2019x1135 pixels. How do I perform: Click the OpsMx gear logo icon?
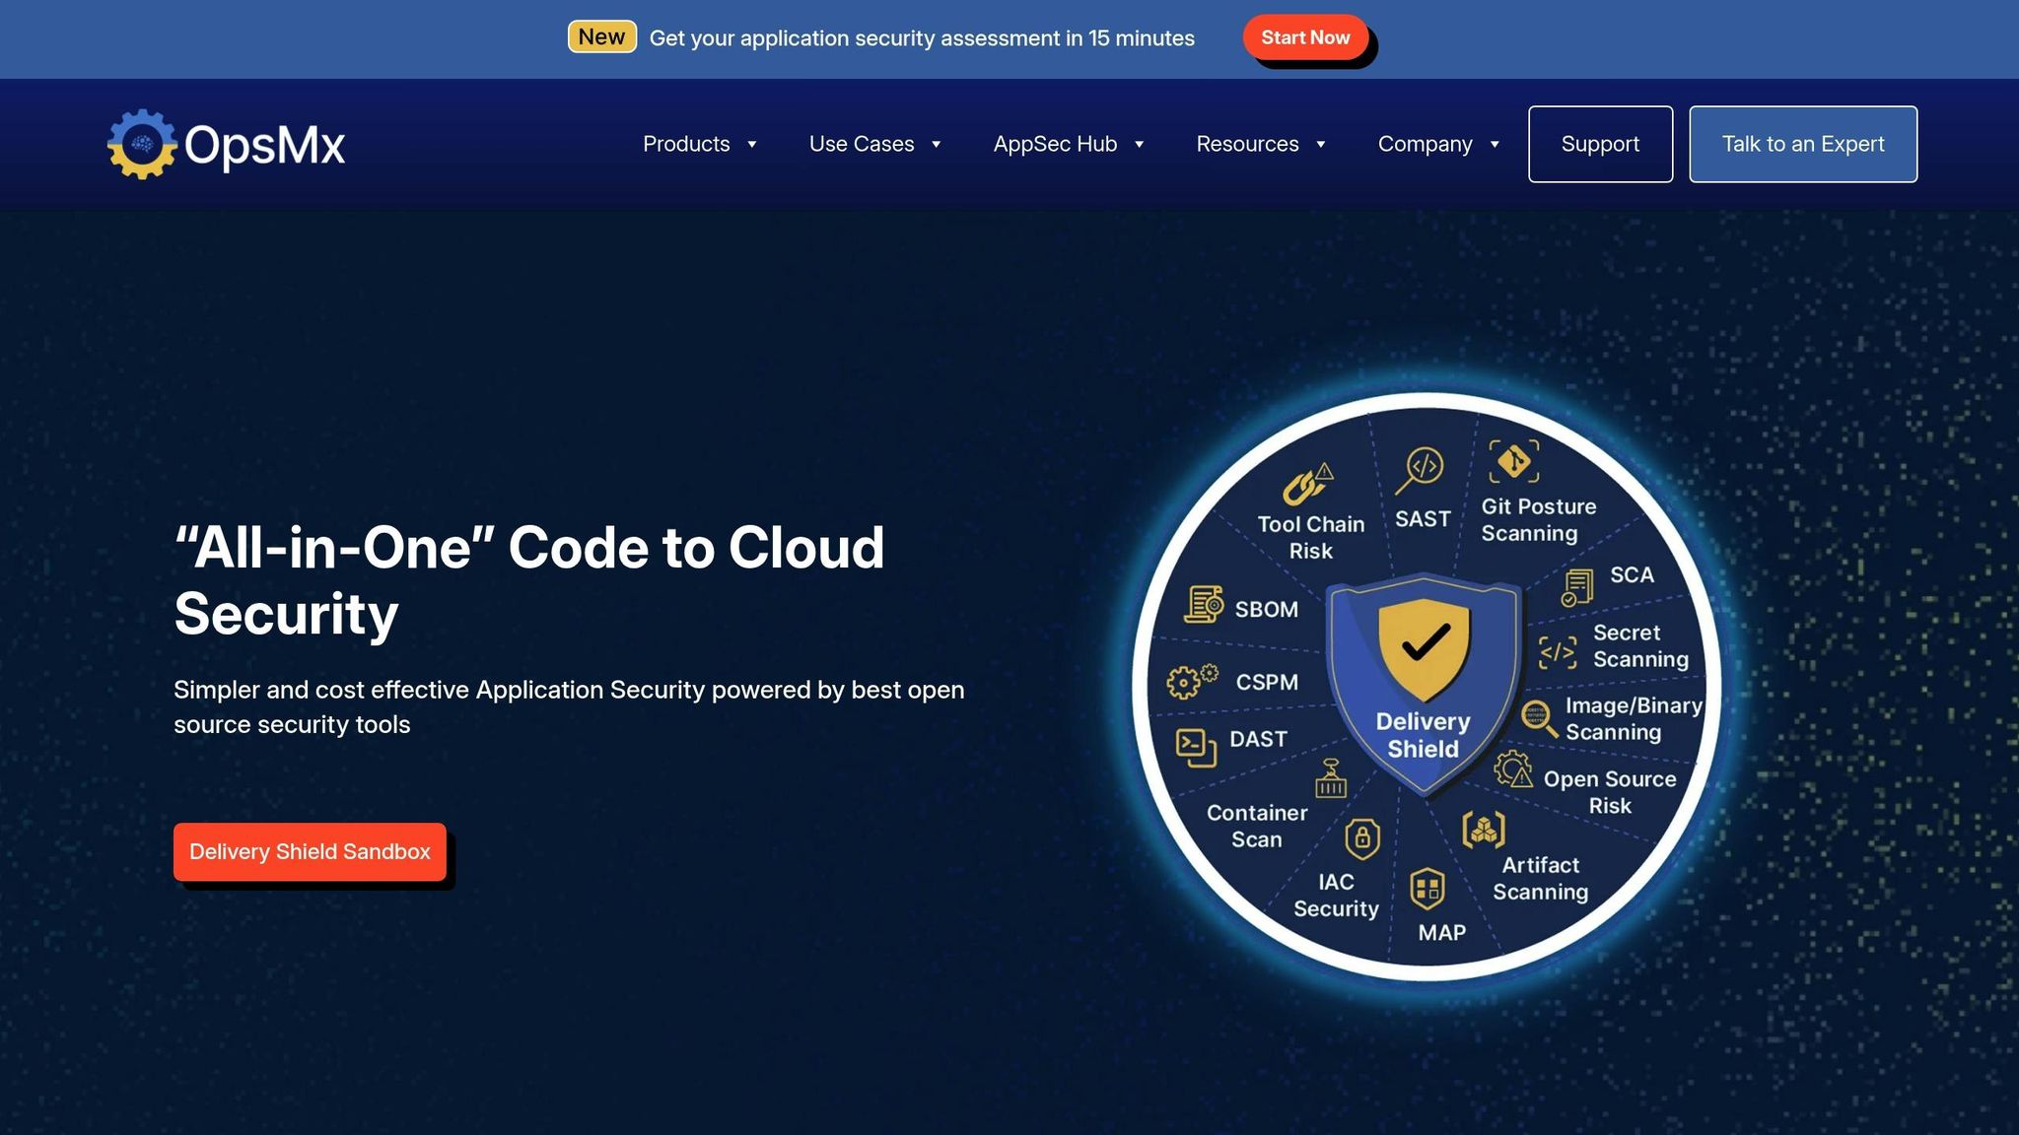click(142, 144)
